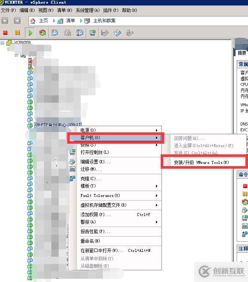The image size is (248, 282).
Task: Open the 视图(W) menu
Action: click(46, 10)
